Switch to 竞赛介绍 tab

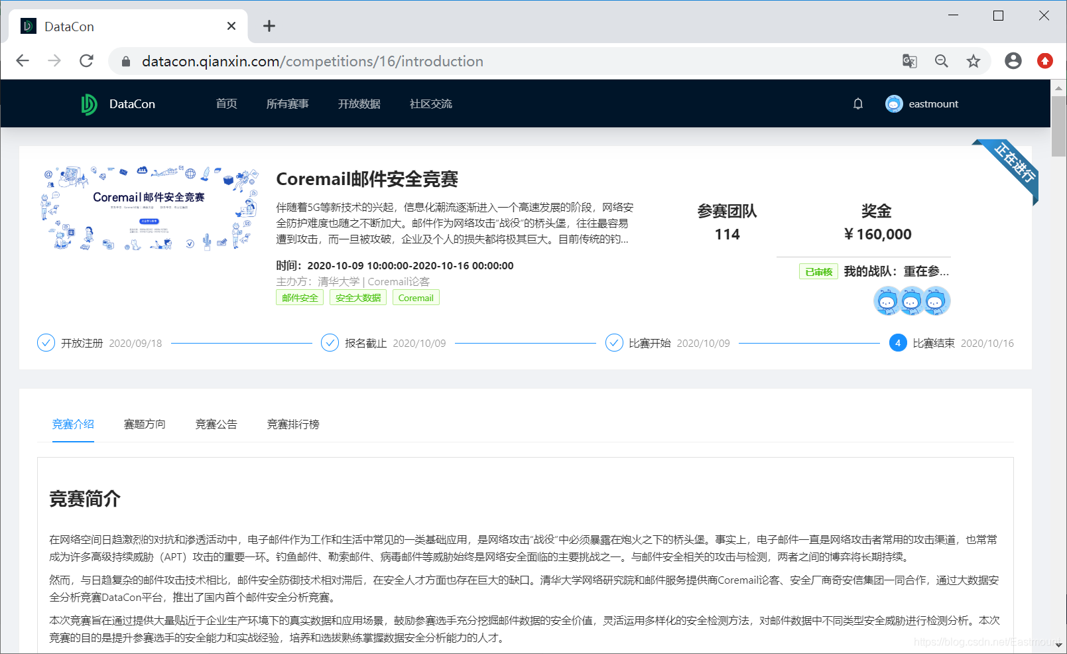tap(73, 424)
